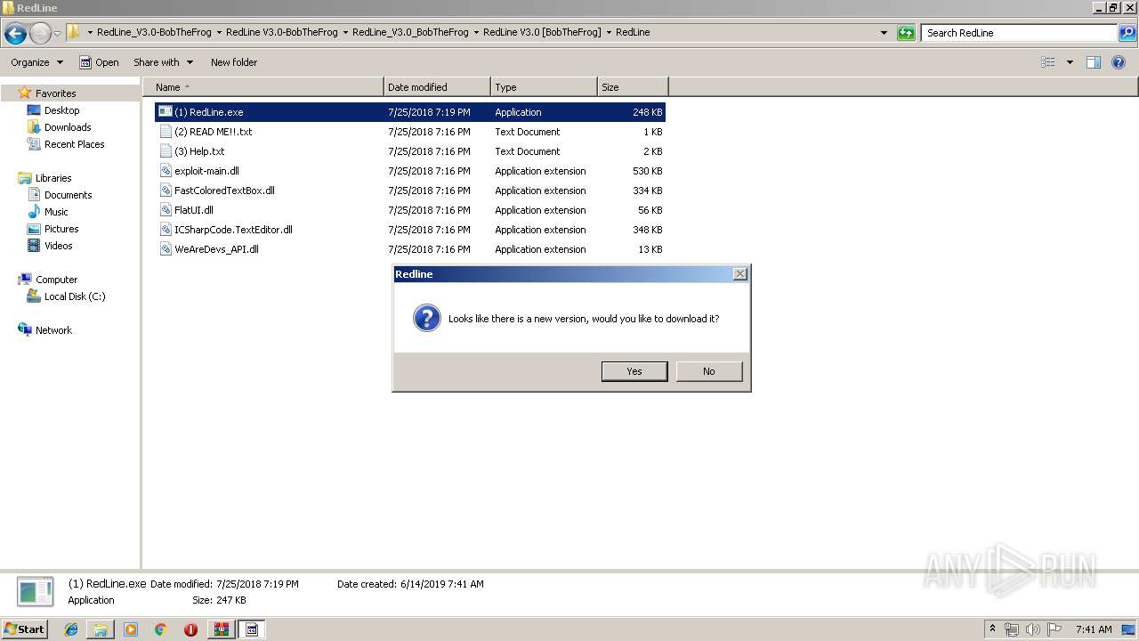Open Pictures library

coord(61,229)
